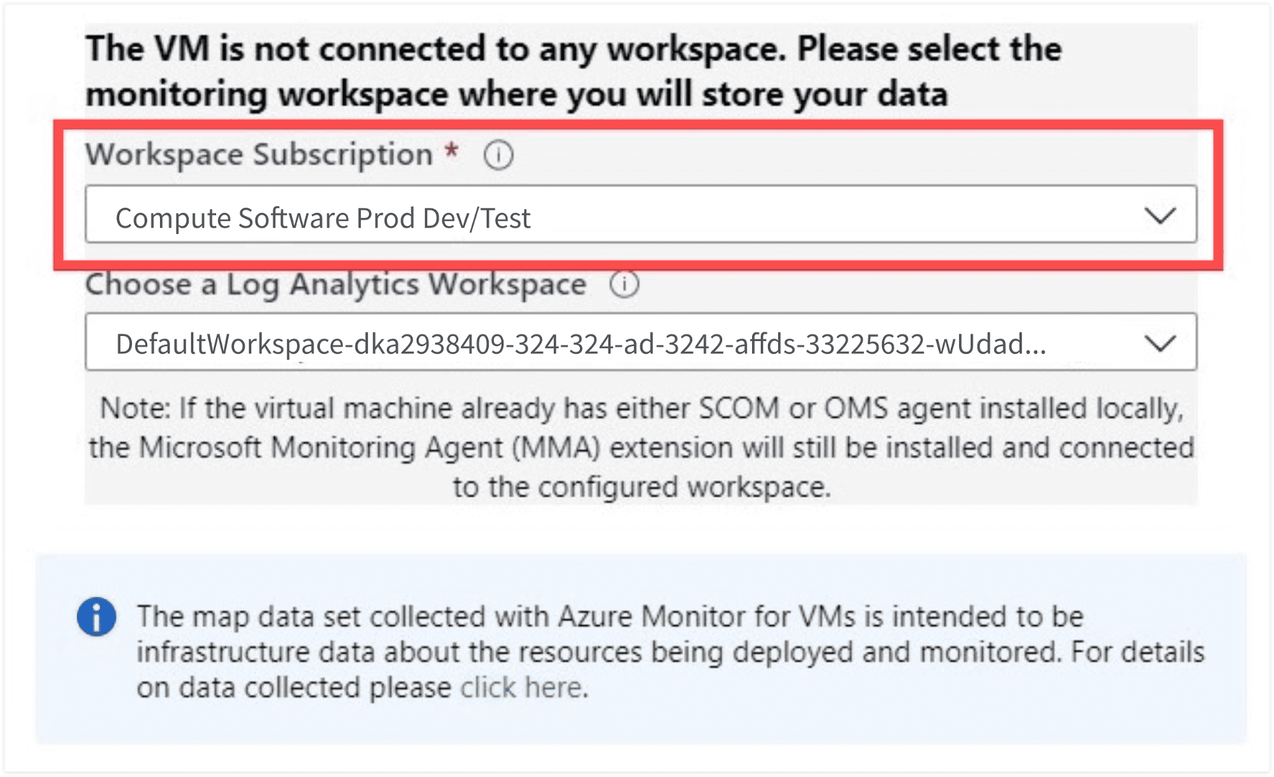Click info icon beside Choose a Log Analytics Workspace

[624, 284]
